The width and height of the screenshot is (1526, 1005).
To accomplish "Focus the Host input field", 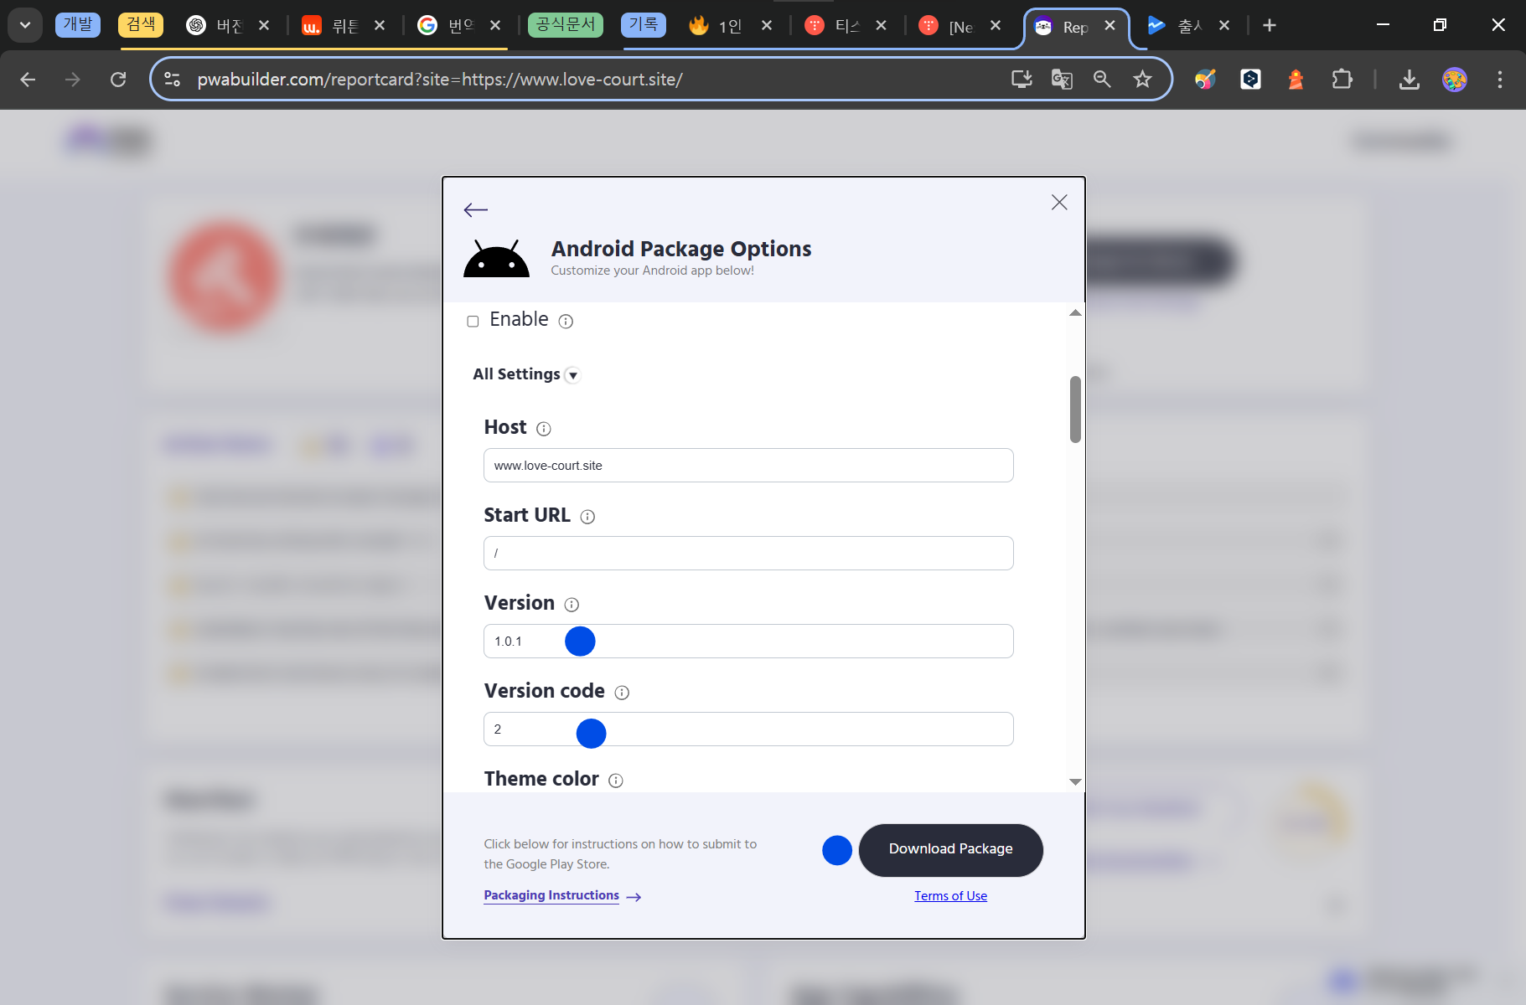I will (x=748, y=466).
